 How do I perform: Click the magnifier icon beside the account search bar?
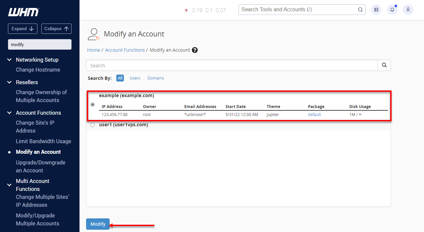coord(384,65)
